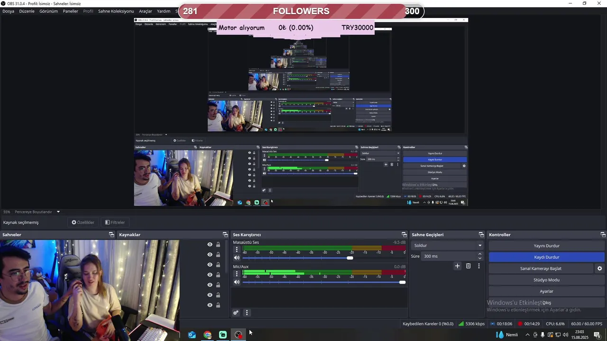Click the streaming timer 00:18:06
The image size is (607, 341).
click(501, 324)
